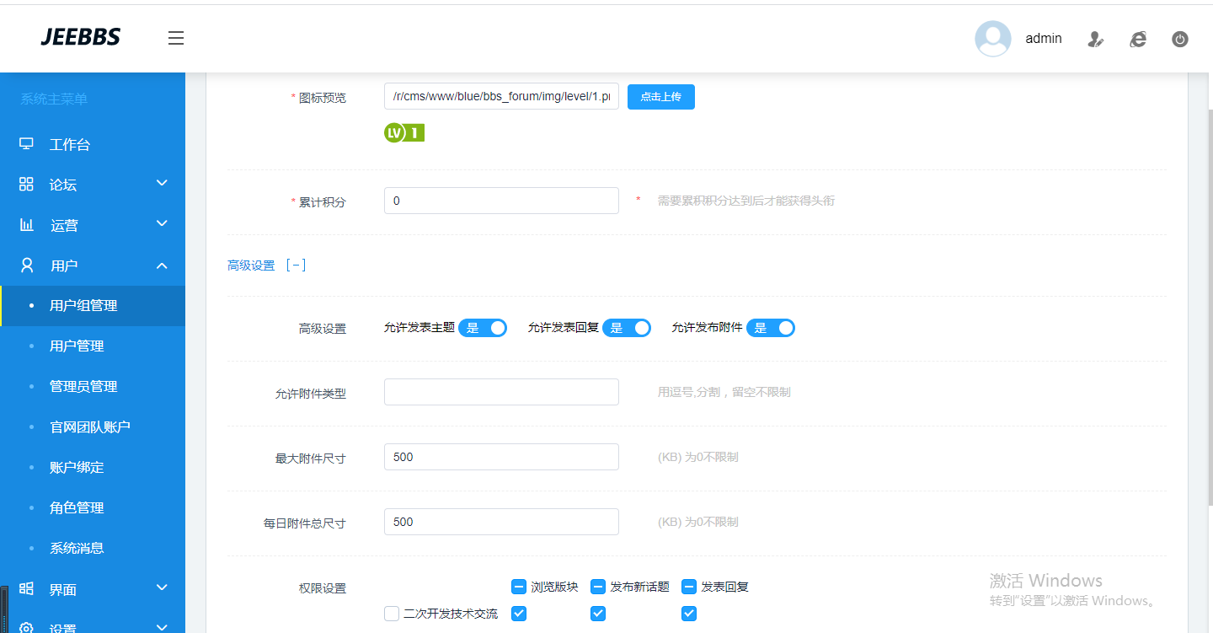The image size is (1213, 633).
Task: Expand the 设置 submenu arrow
Action: pos(163,626)
